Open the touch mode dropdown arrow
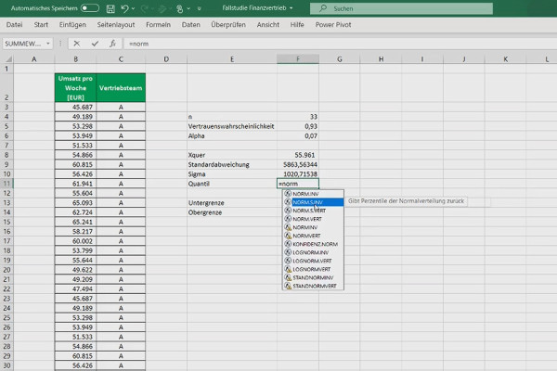This screenshot has width=557, height=371. click(188, 8)
